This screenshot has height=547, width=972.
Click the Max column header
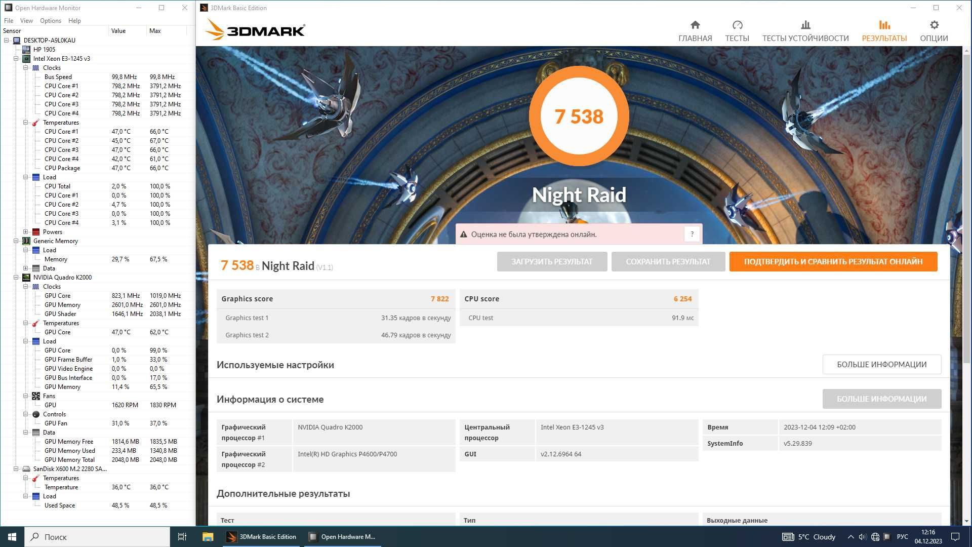coord(167,31)
